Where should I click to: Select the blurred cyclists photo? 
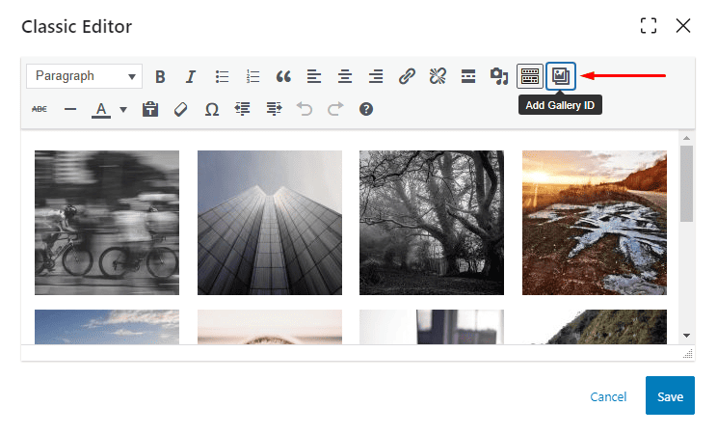click(107, 223)
